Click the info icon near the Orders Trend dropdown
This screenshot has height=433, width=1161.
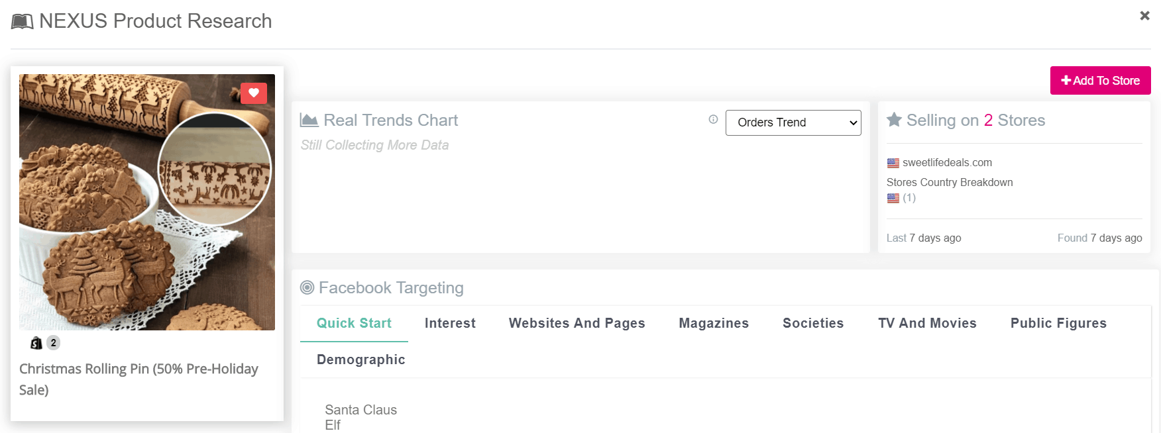click(x=712, y=120)
